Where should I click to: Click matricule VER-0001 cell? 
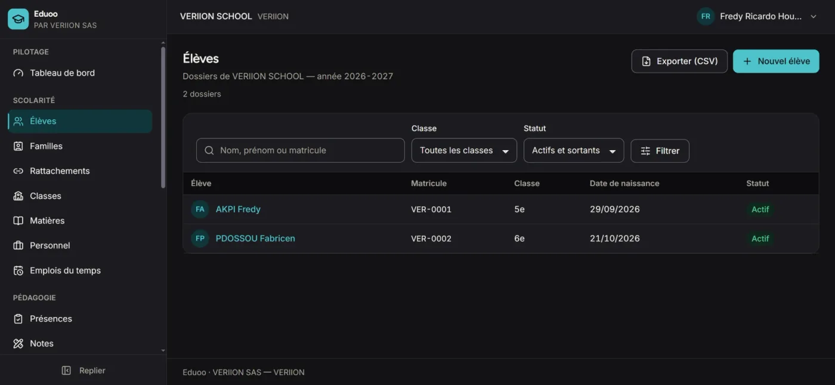[431, 209]
